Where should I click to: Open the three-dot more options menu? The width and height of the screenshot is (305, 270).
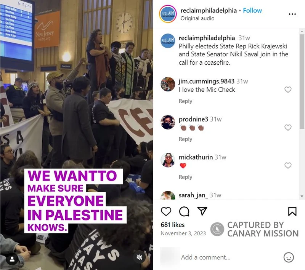coord(292,14)
